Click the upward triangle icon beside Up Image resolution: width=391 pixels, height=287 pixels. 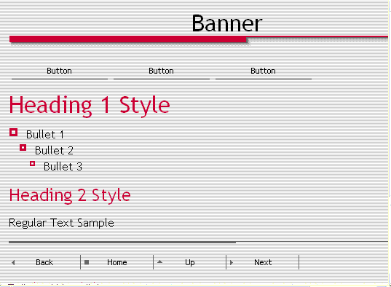tap(160, 262)
